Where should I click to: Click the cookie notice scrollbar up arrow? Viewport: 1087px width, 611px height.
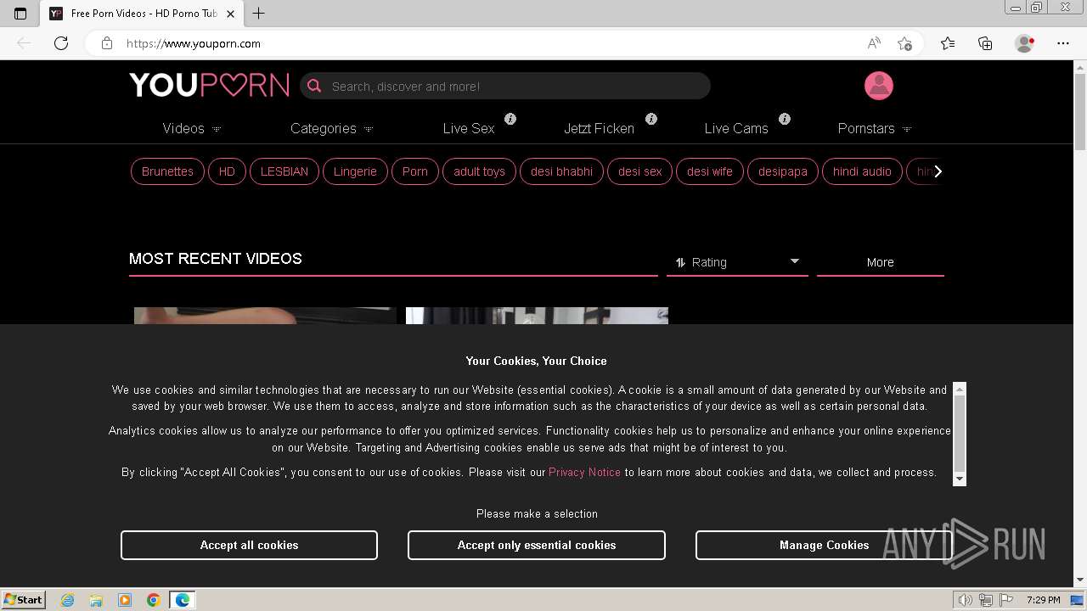point(960,390)
